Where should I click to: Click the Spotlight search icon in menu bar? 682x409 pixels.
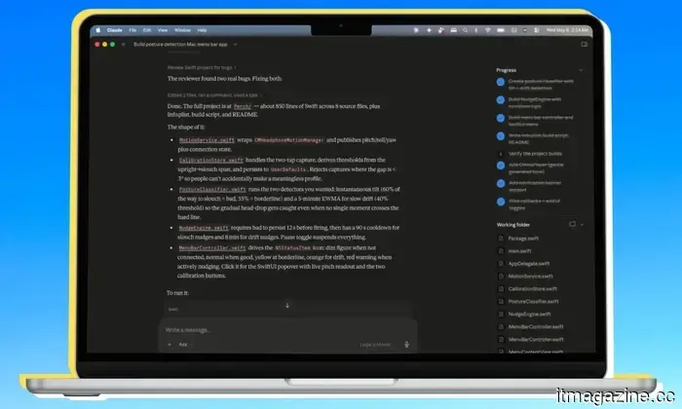(x=466, y=30)
